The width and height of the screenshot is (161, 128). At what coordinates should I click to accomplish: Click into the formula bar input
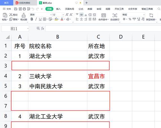(103, 28)
